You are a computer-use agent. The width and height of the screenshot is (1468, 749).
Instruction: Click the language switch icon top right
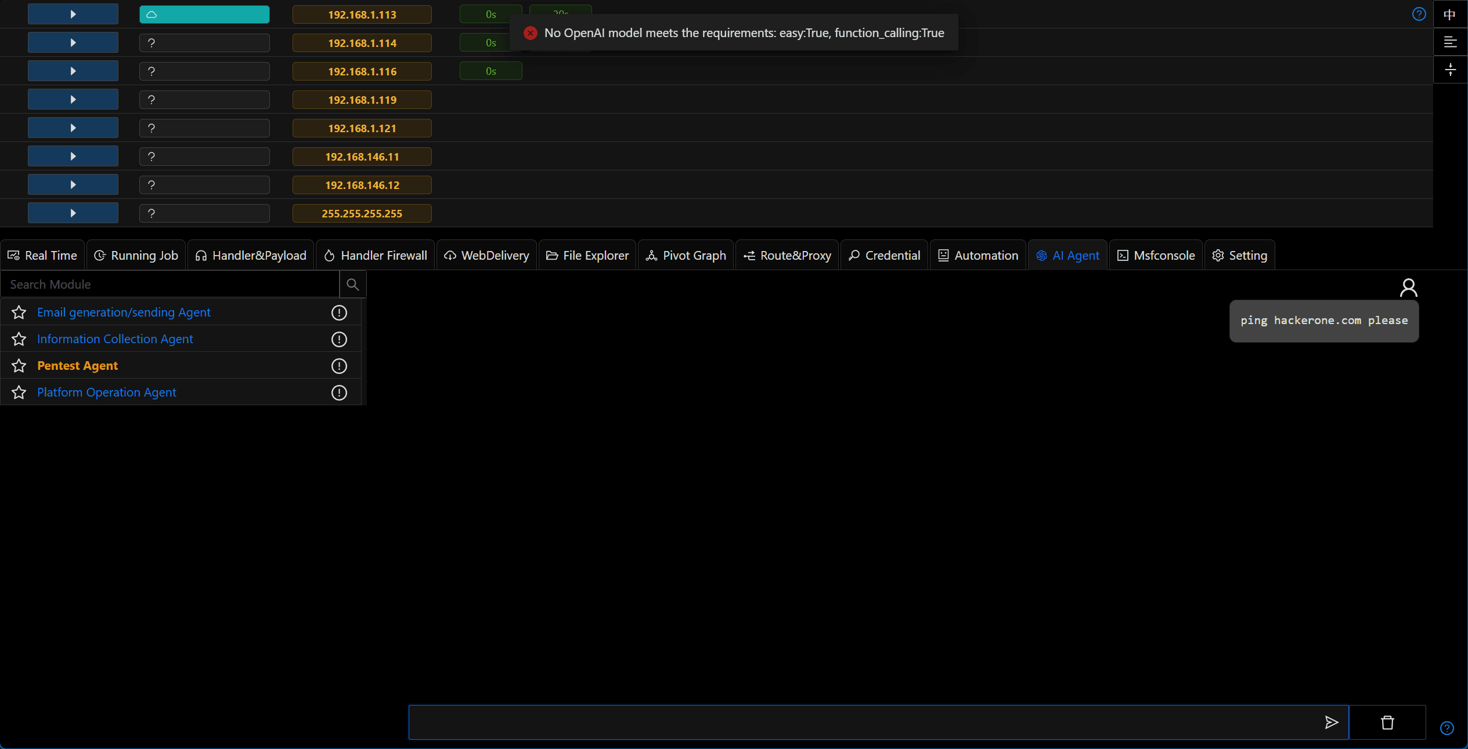[x=1450, y=14]
